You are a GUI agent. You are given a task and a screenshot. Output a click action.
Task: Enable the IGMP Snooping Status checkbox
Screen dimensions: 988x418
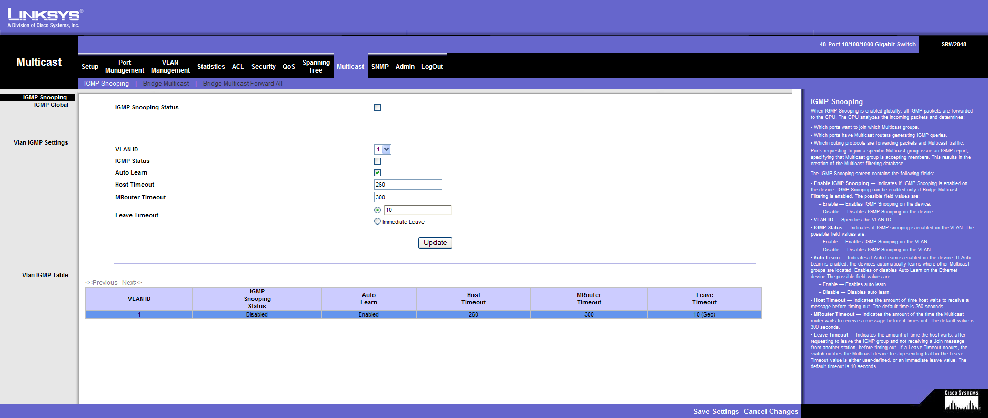click(x=377, y=108)
